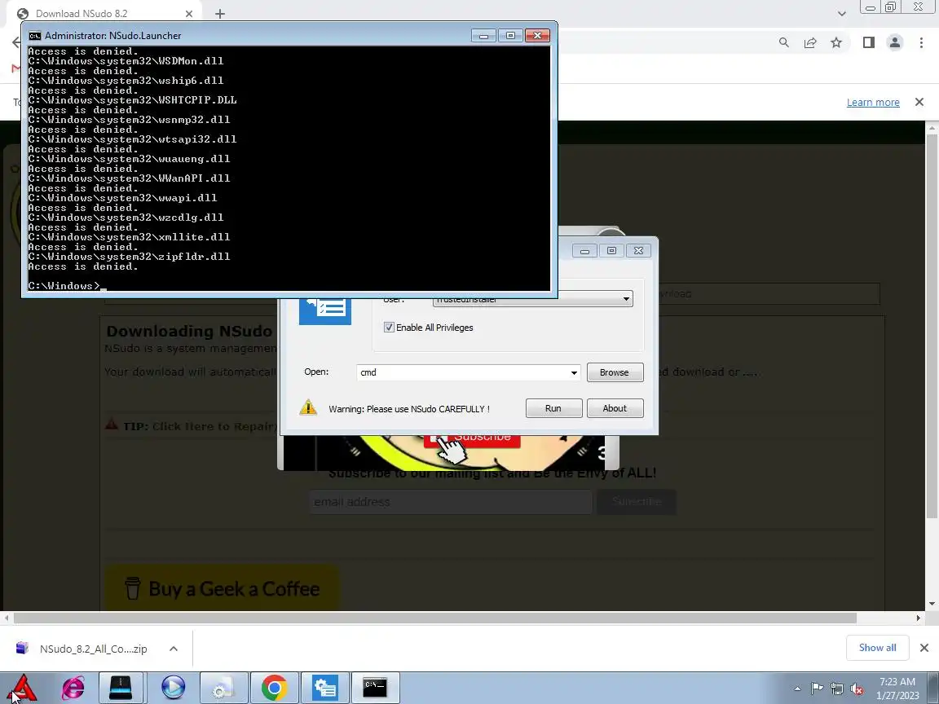Screen dimensions: 939x704
Task: Click the C:\Windows\system32\zipfldr.dll line
Action: [129, 256]
